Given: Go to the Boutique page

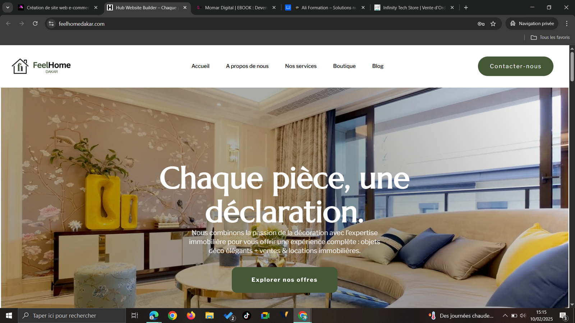Looking at the screenshot, I should coord(344,66).
